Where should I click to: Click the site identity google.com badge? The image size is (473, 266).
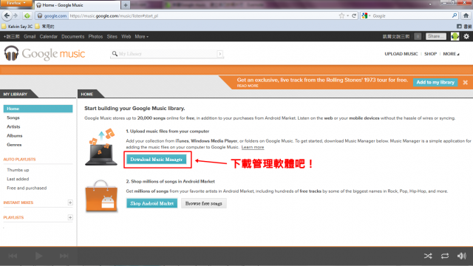point(52,16)
